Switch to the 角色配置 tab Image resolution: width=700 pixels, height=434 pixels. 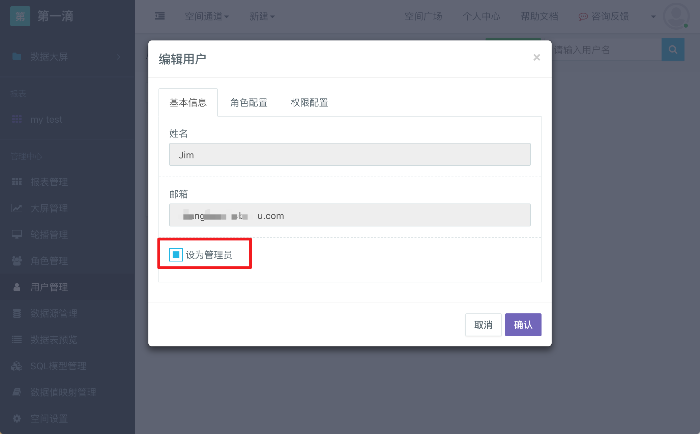(249, 102)
